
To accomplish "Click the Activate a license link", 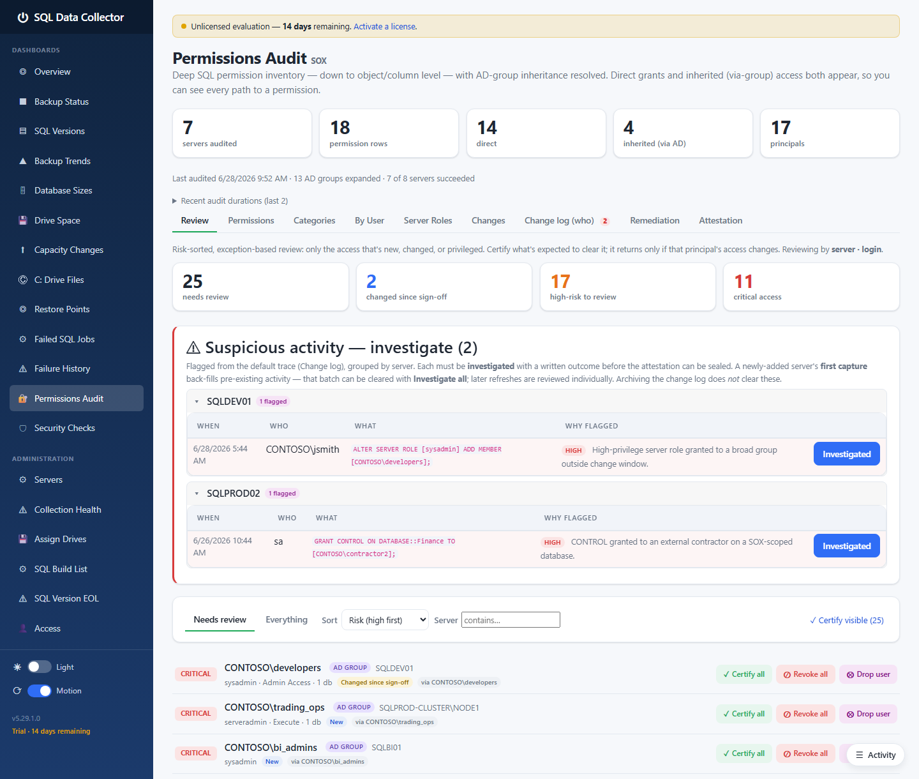I will pyautogui.click(x=385, y=26).
